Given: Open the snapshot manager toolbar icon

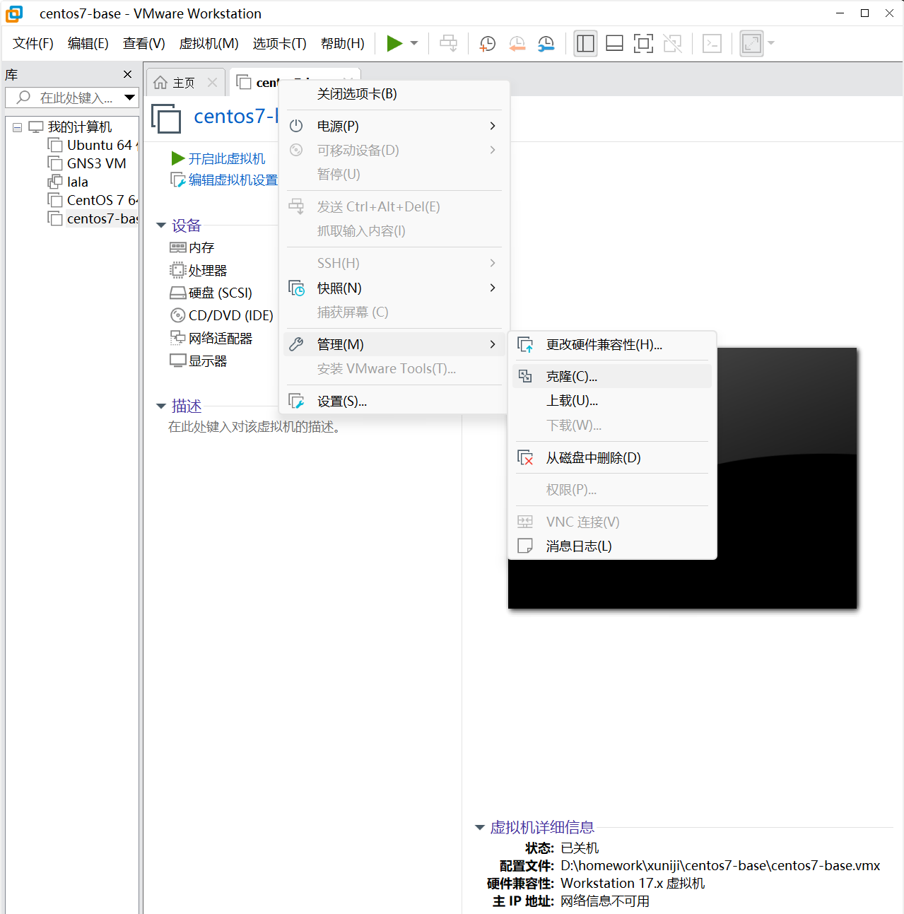Looking at the screenshot, I should click(x=546, y=43).
